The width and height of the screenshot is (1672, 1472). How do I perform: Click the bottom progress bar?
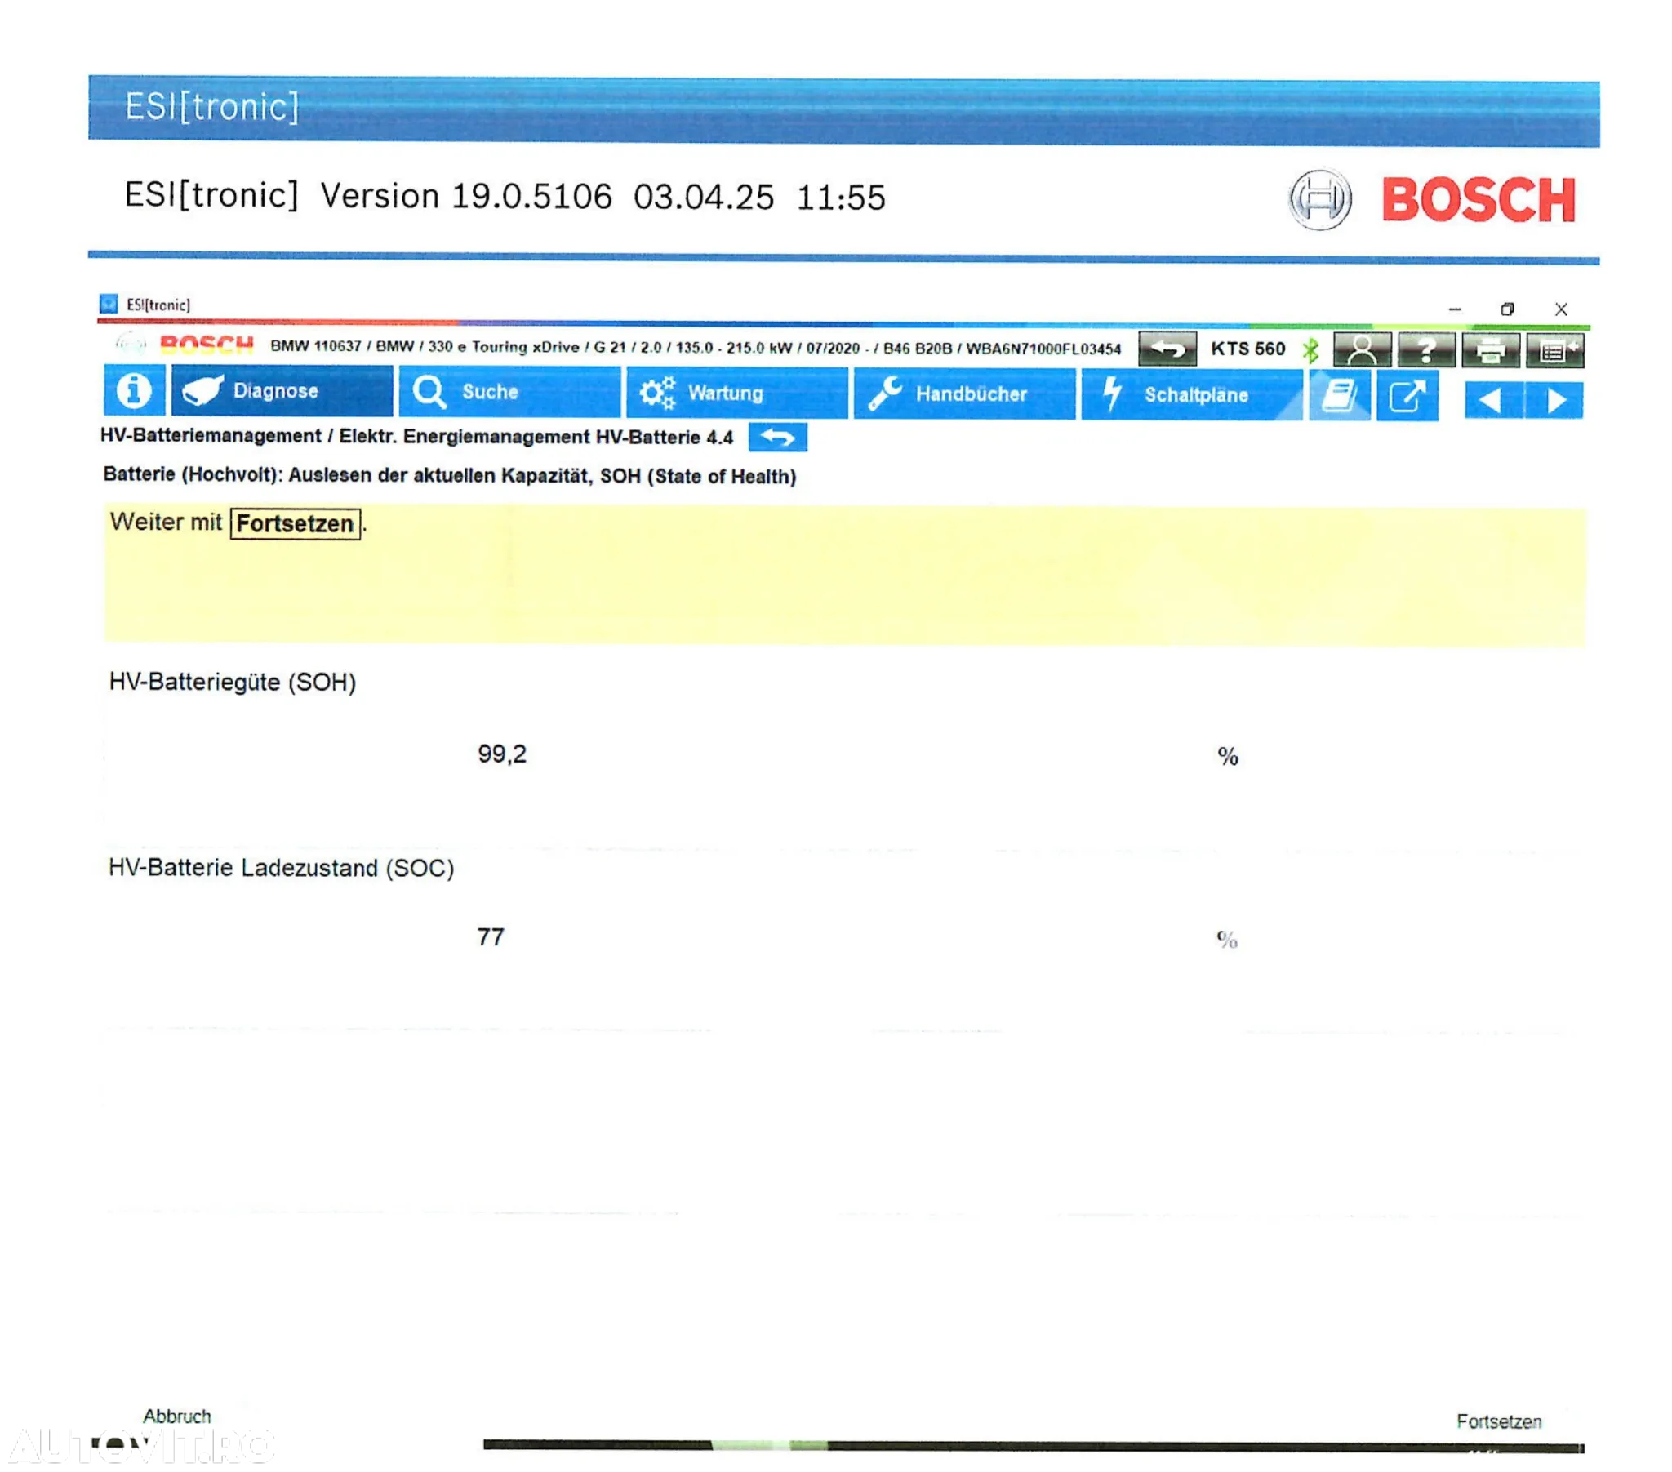pos(1033,1446)
